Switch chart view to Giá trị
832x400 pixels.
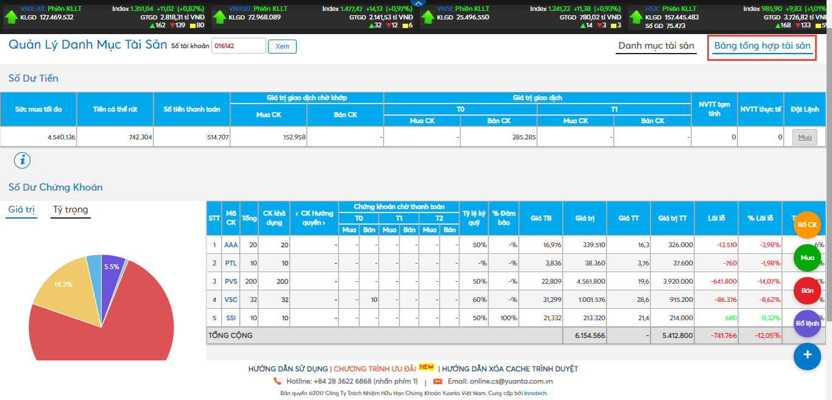coord(21,209)
